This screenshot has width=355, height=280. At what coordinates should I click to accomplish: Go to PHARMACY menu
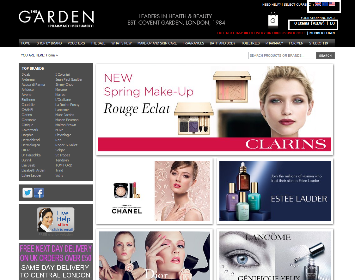[x=274, y=43]
